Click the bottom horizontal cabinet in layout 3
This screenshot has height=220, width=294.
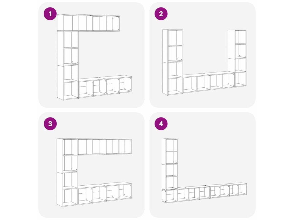pyautogui.click(x=105, y=193)
